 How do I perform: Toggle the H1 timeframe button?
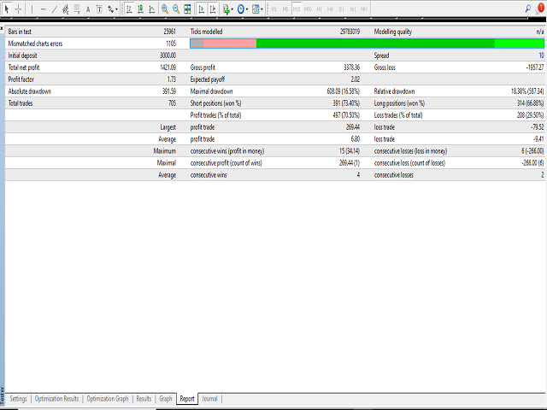tap(319, 9)
